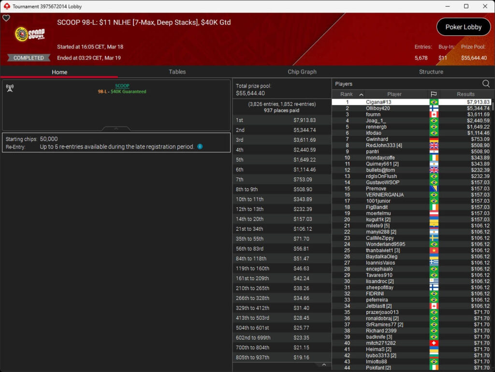This screenshot has height=372, width=495.
Task: Click the flag column header icon
Action: pyautogui.click(x=434, y=94)
